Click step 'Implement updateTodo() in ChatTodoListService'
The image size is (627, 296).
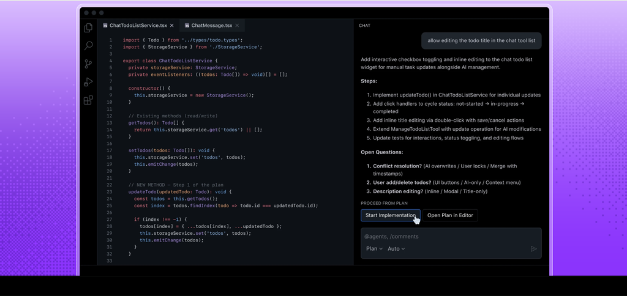[457, 95]
